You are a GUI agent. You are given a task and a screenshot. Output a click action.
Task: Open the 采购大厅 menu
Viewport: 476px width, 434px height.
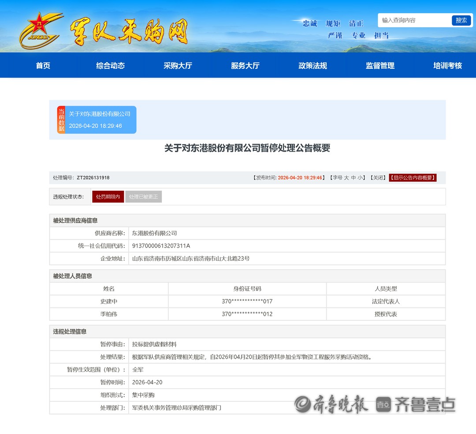point(178,66)
